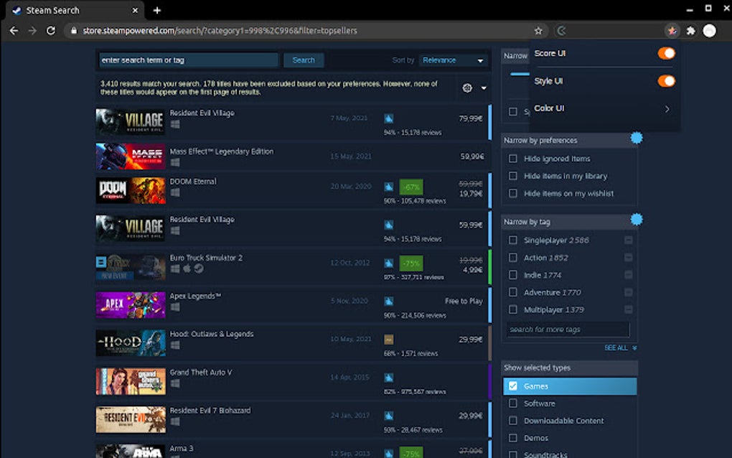Check the Singleplayer tag filter
The image size is (732, 458).
514,240
